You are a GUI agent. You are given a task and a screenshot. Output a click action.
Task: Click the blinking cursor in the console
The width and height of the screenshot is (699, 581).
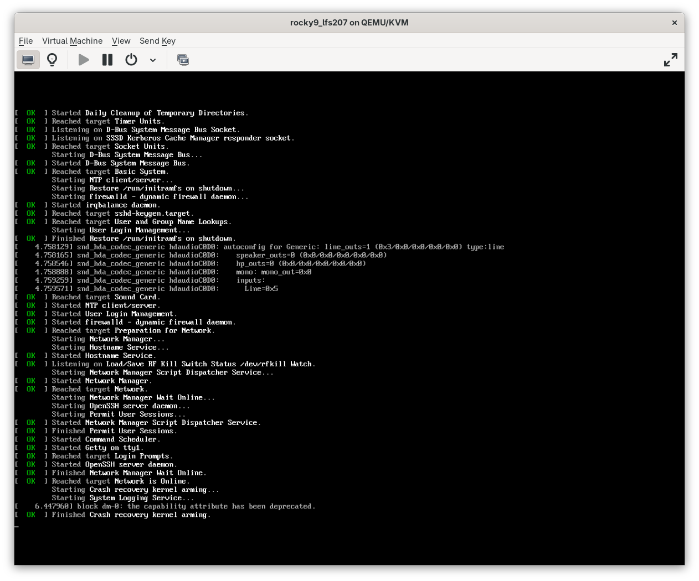coord(16,526)
